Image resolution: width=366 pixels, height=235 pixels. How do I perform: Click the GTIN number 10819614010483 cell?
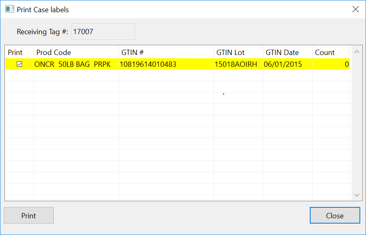tap(148, 64)
